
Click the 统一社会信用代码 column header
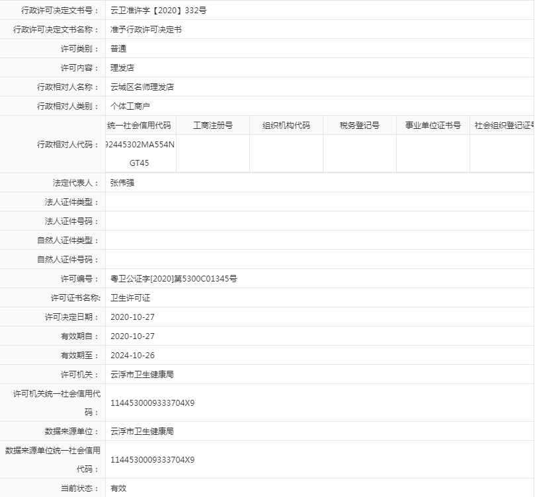point(140,126)
